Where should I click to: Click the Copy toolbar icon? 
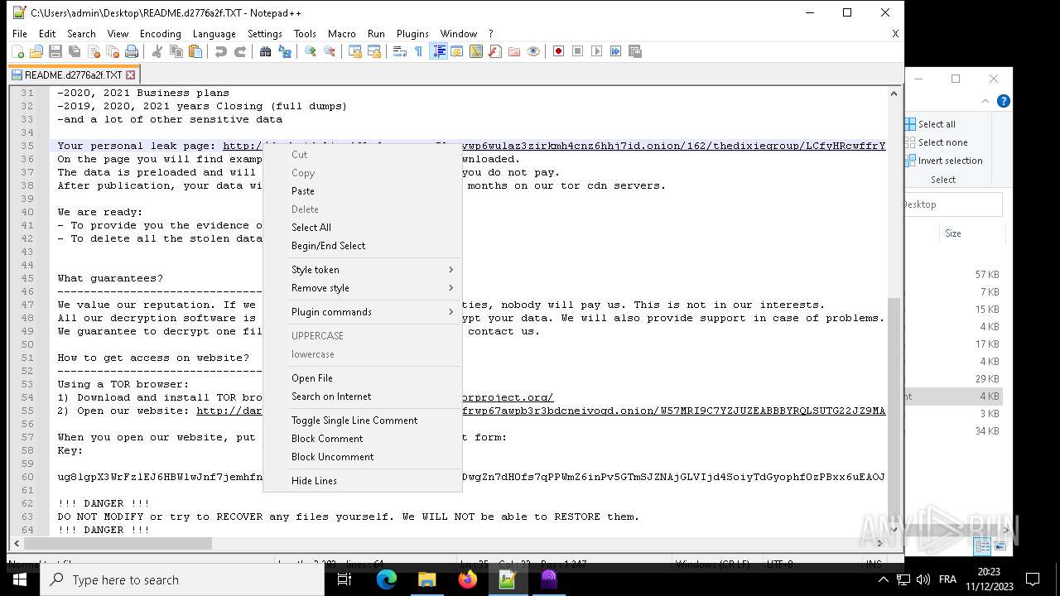176,51
